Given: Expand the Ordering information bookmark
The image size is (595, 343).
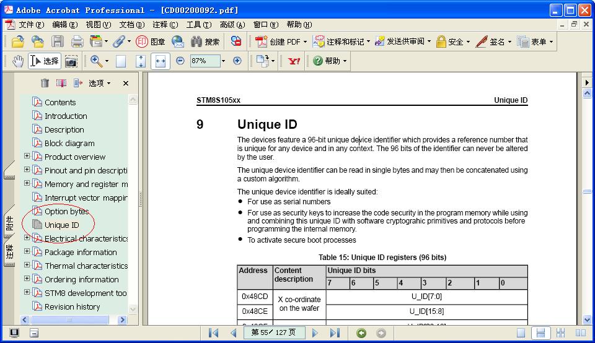Looking at the screenshot, I should pos(27,279).
